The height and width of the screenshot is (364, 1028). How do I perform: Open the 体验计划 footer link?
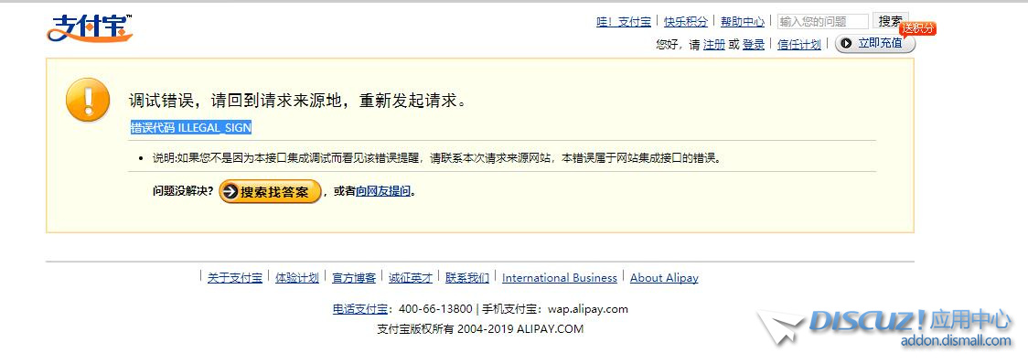coord(297,278)
